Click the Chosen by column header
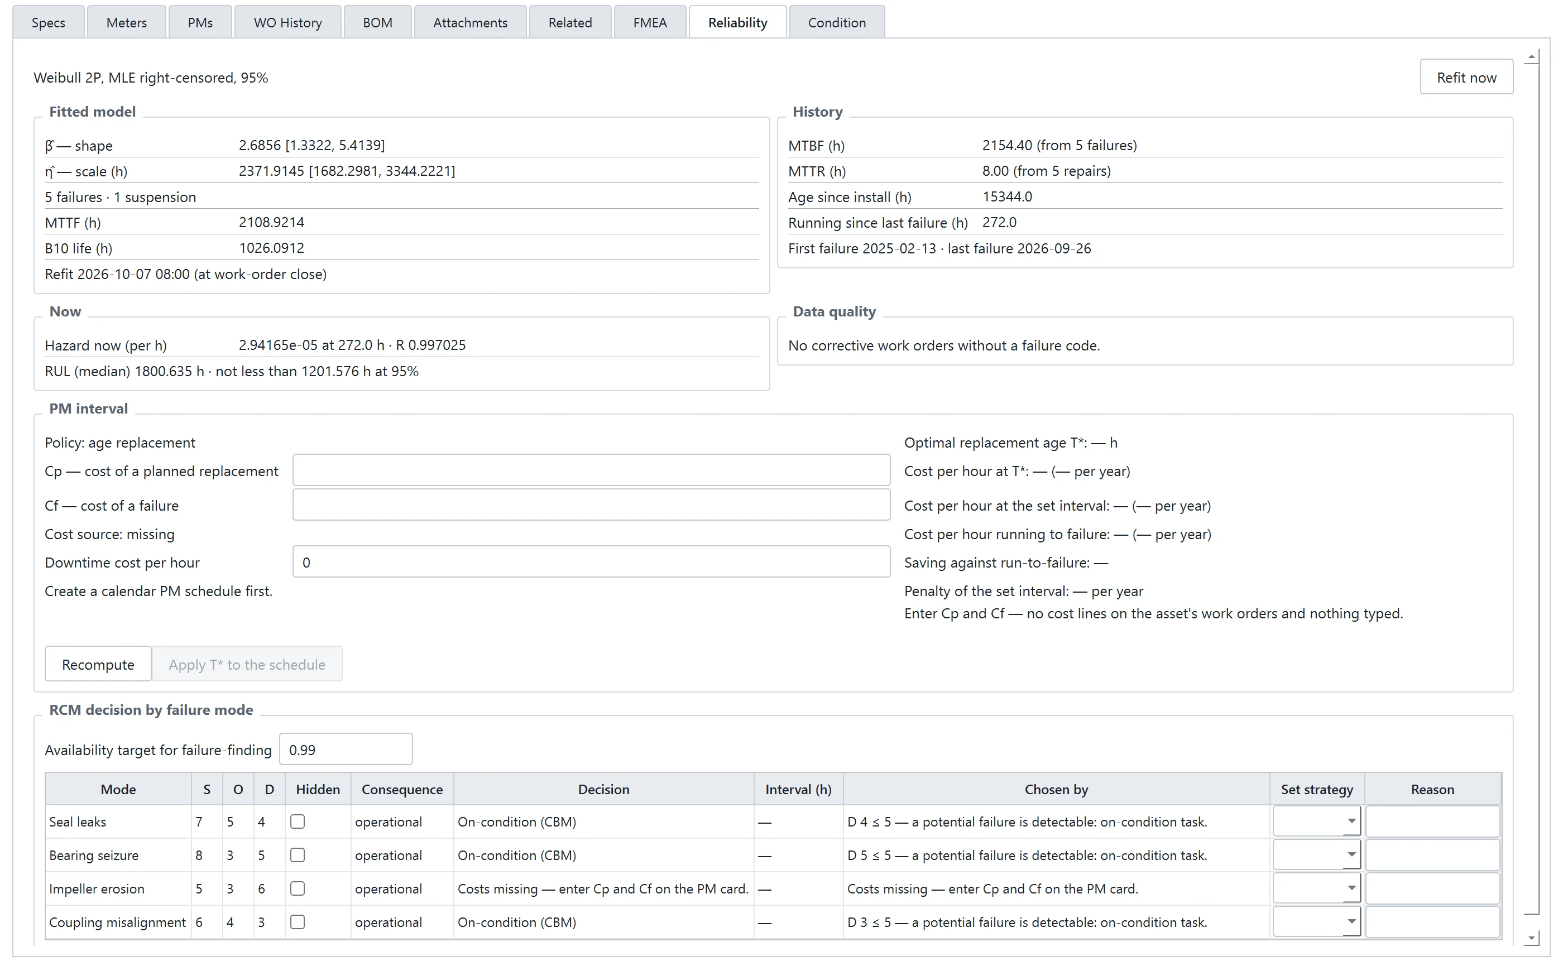1563x961 pixels. click(1056, 789)
